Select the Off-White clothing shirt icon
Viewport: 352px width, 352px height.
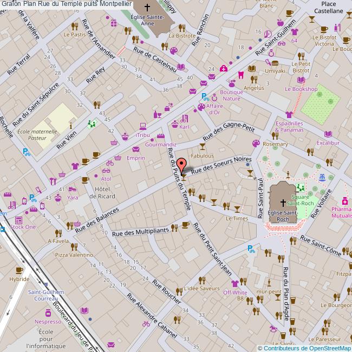(234, 283)
